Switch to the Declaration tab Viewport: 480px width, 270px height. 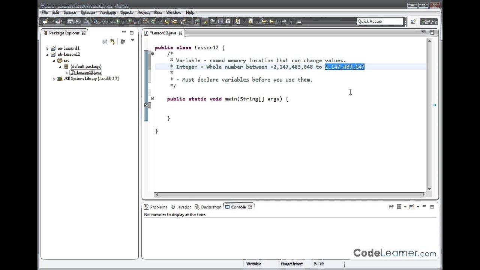208,207
